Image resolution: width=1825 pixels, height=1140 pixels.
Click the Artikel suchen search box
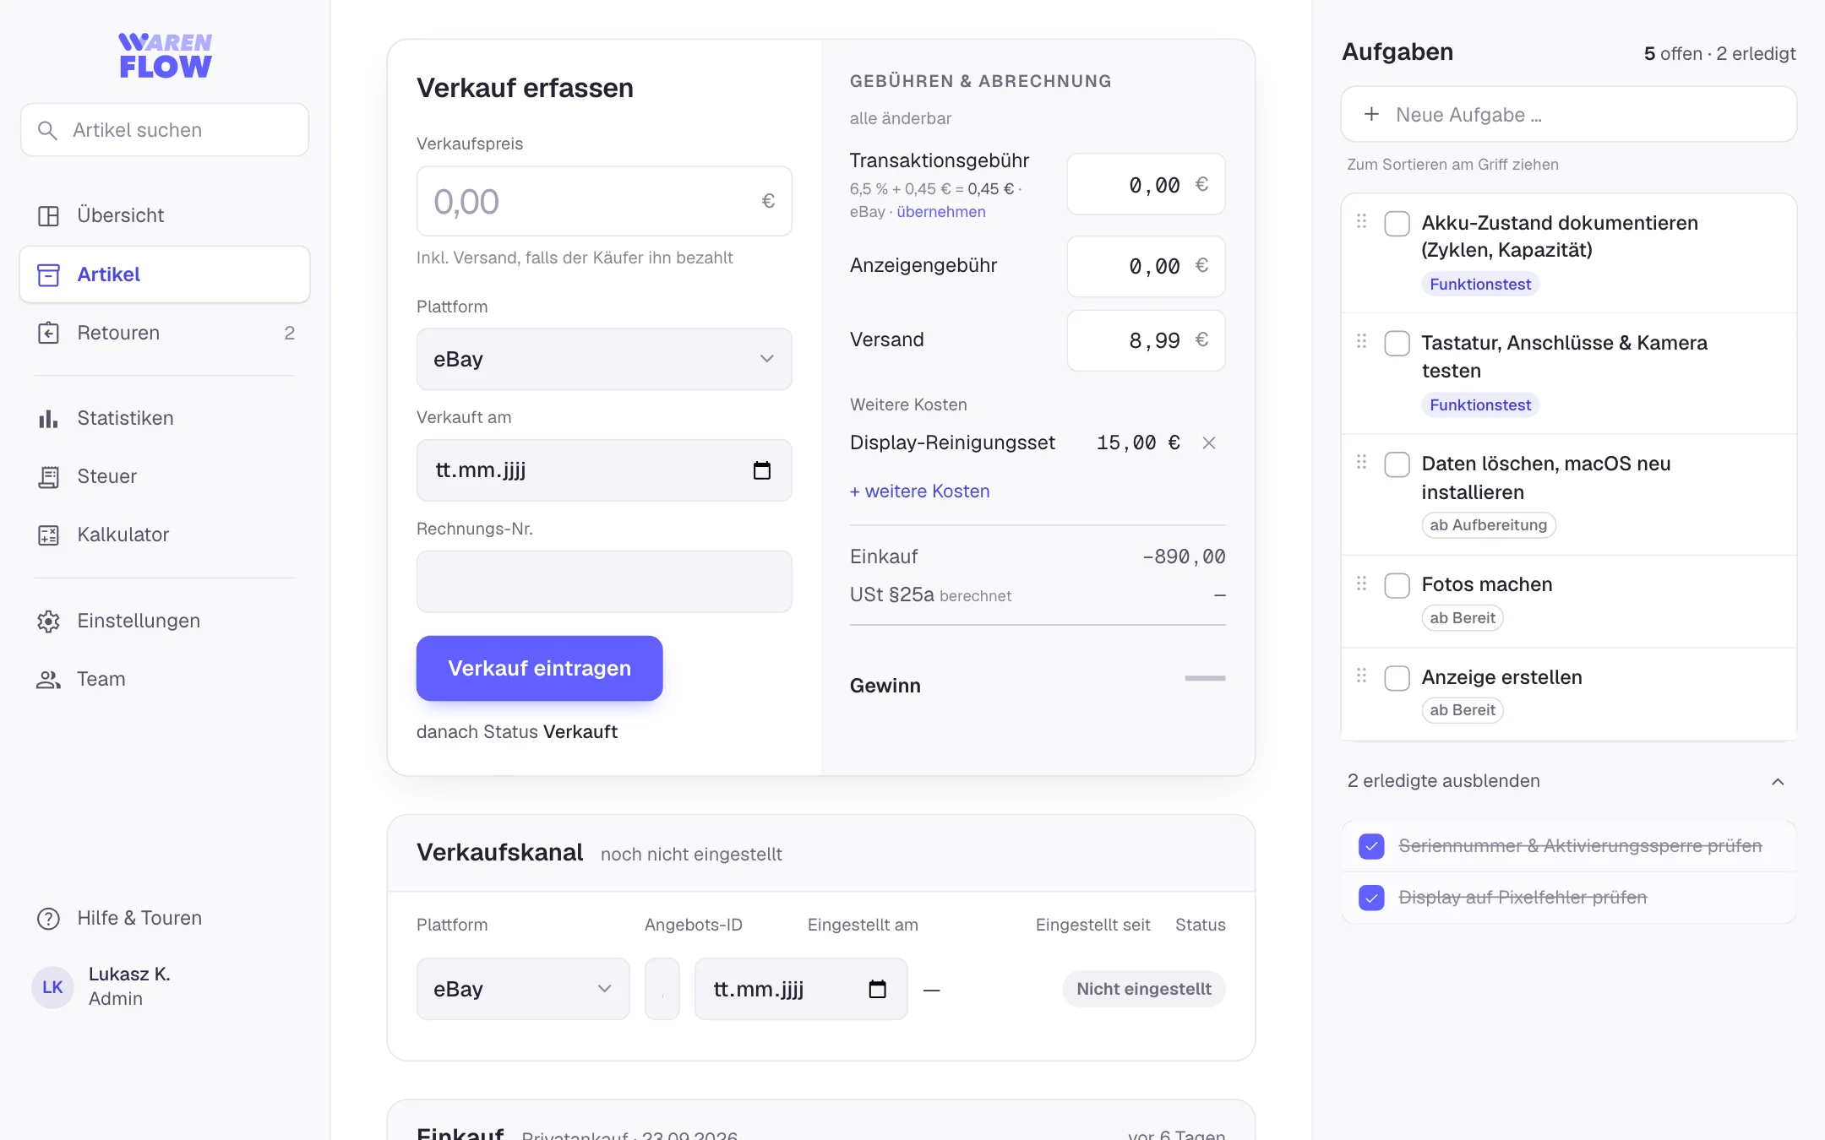165,130
